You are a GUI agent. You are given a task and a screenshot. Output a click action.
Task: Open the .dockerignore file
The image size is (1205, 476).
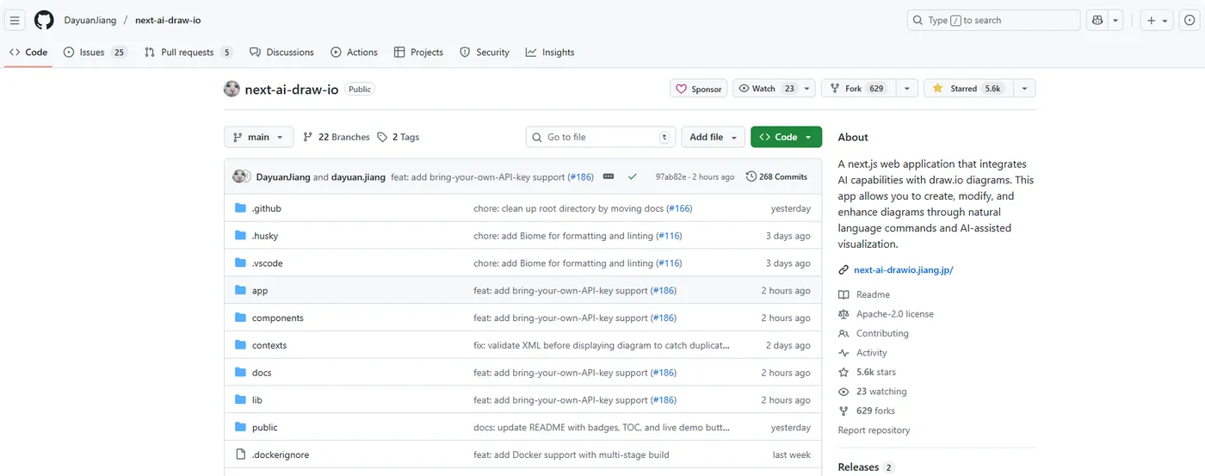[x=280, y=454]
